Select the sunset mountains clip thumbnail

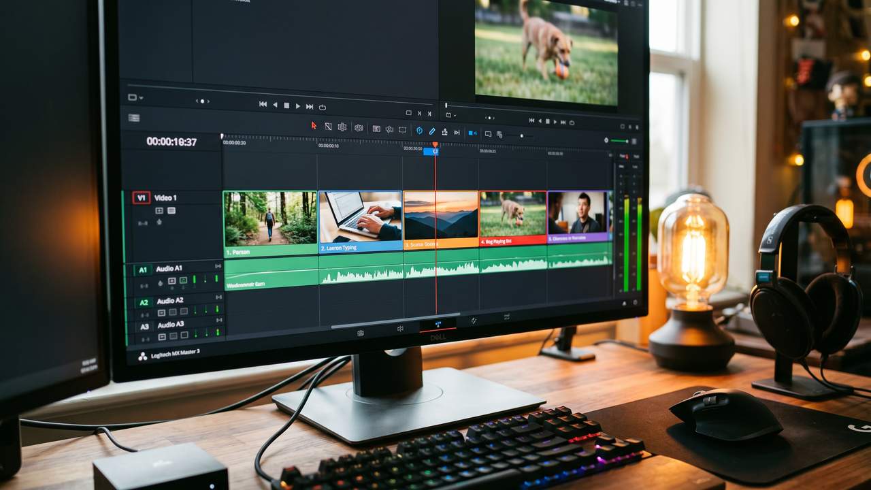(x=441, y=214)
